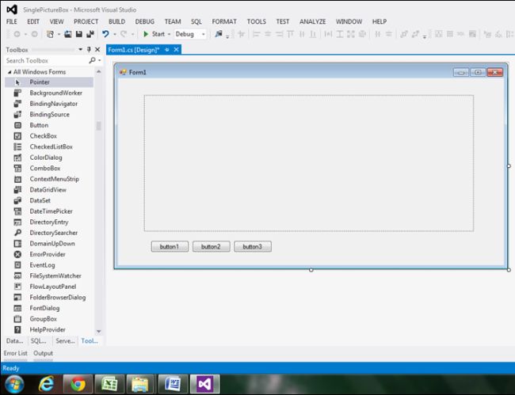Select the CheckBox control in Toolbox

tap(44, 136)
